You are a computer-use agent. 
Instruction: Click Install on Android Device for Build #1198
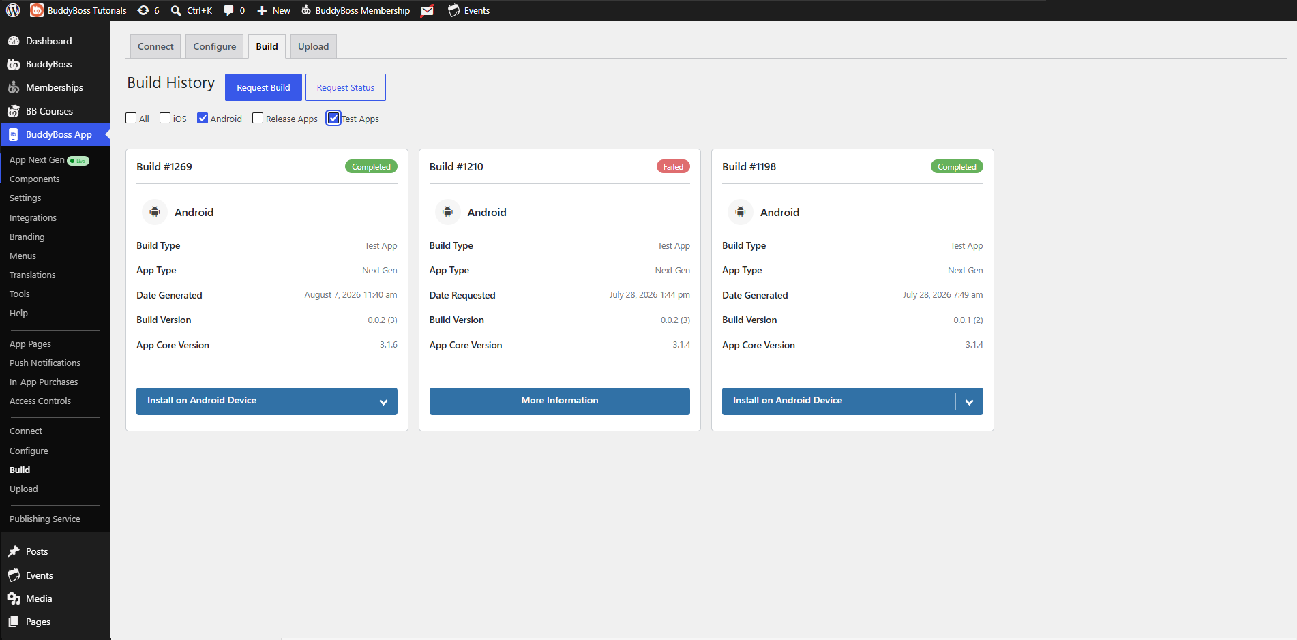pos(839,401)
